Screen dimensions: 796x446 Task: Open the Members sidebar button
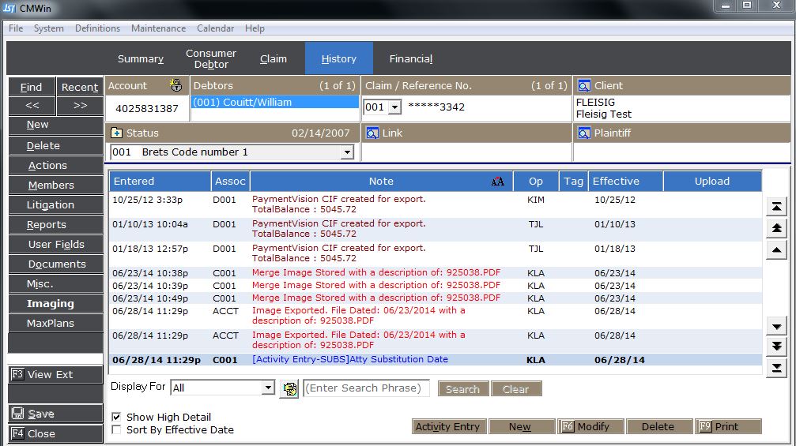click(56, 185)
